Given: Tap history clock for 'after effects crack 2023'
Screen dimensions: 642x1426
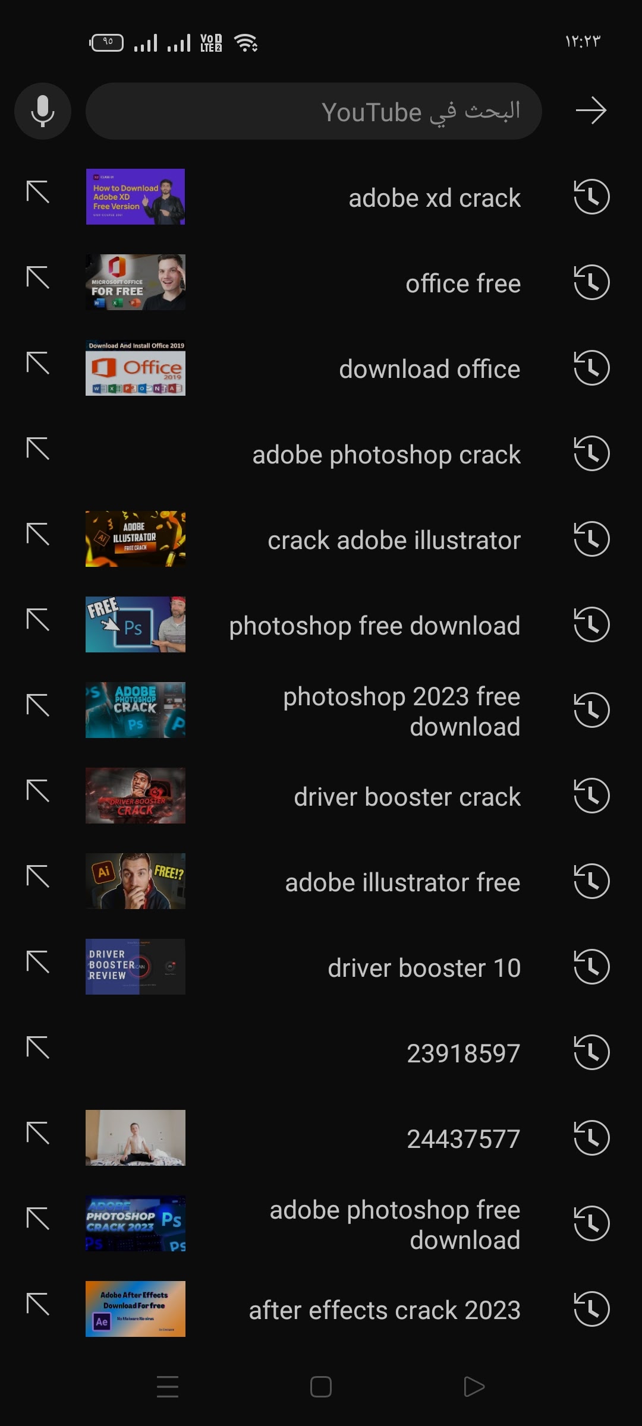Looking at the screenshot, I should tap(591, 1309).
